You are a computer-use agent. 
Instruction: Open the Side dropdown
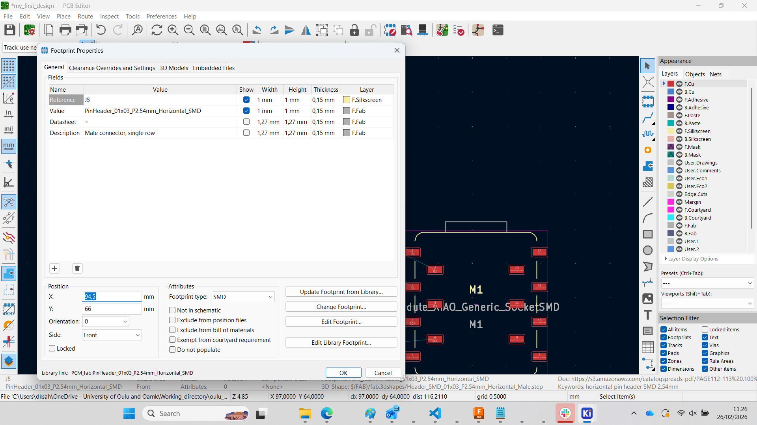click(112, 335)
